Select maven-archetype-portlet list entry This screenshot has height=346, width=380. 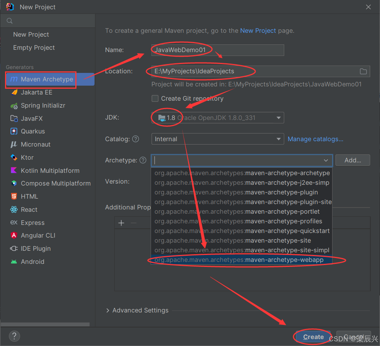(241, 212)
